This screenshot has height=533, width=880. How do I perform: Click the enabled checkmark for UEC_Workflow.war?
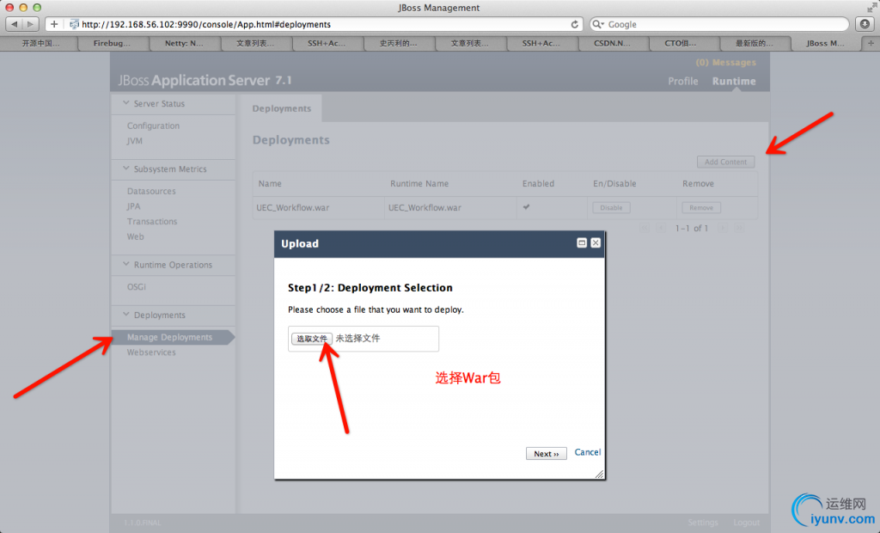click(527, 207)
